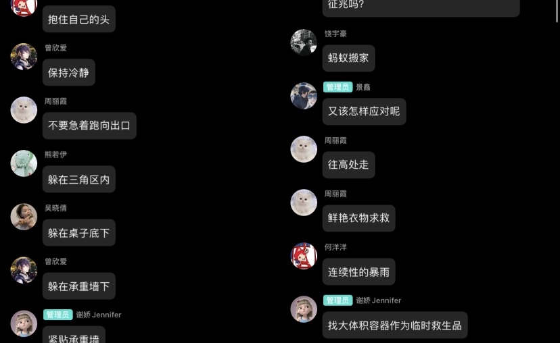
Task: Click 景鑫's avatar photo
Action: [304, 96]
